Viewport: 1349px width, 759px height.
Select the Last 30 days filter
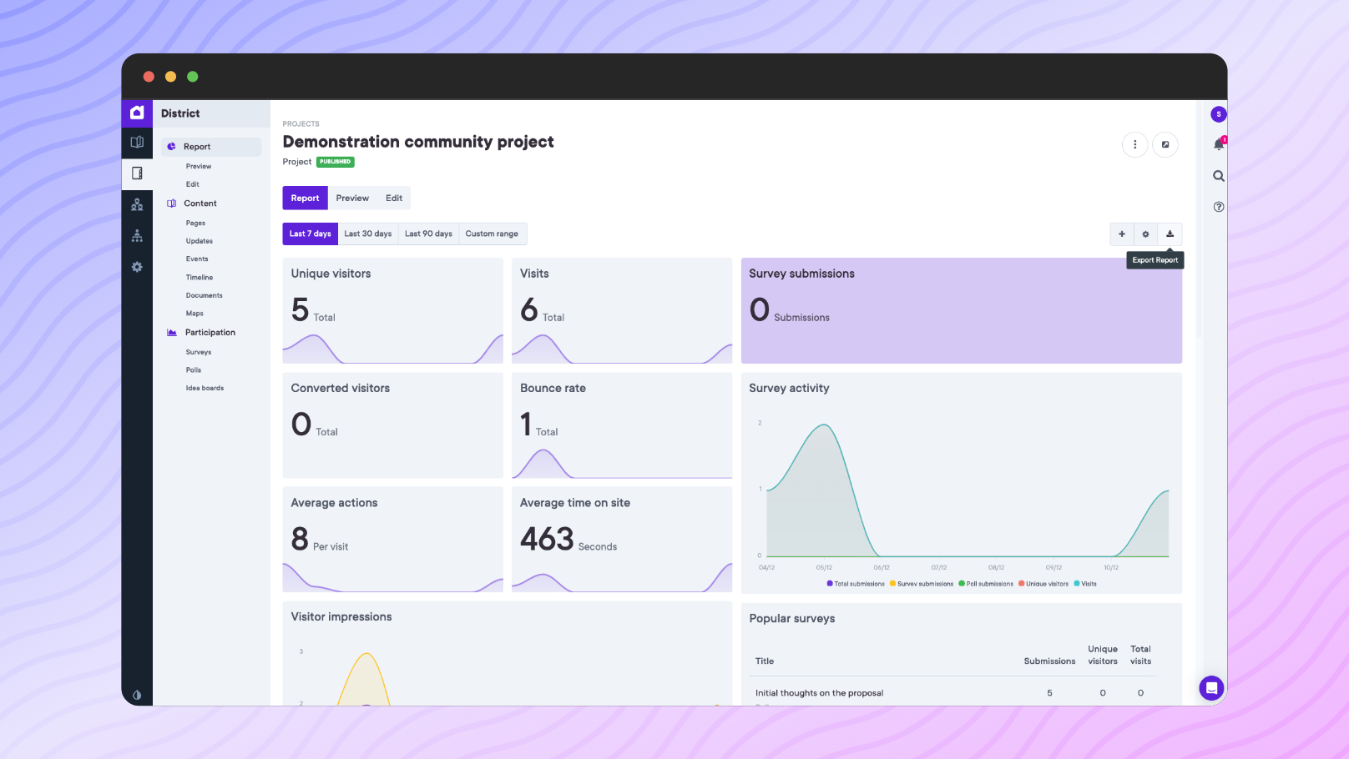click(368, 234)
